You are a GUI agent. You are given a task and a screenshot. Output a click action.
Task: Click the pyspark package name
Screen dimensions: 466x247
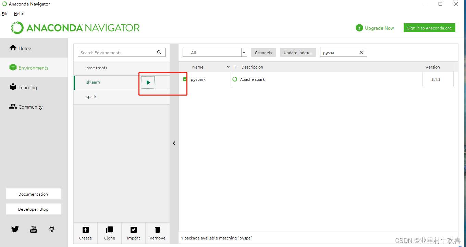click(x=198, y=79)
